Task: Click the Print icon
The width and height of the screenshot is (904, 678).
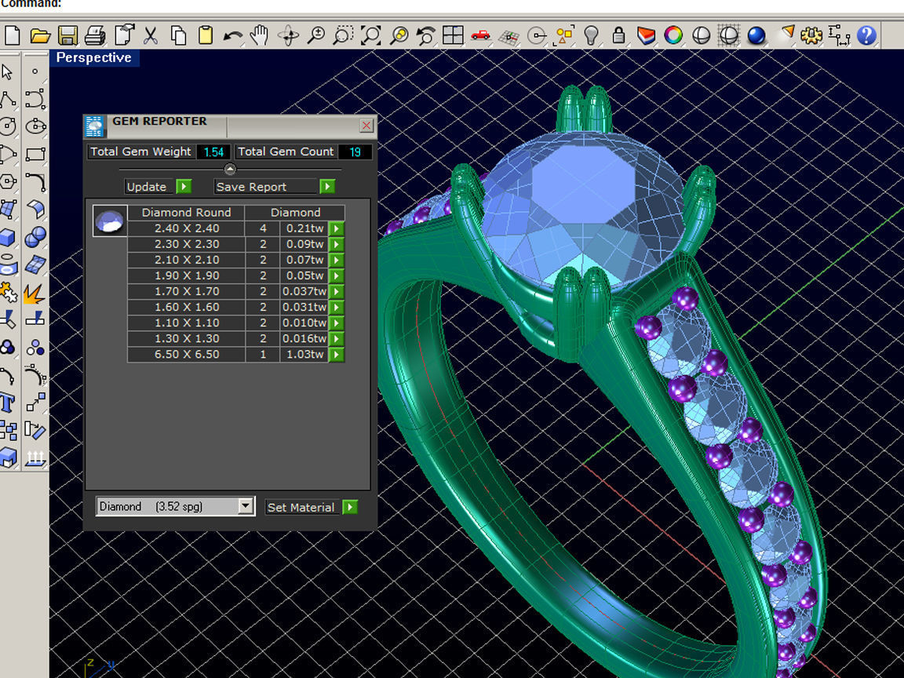Action: (x=95, y=36)
